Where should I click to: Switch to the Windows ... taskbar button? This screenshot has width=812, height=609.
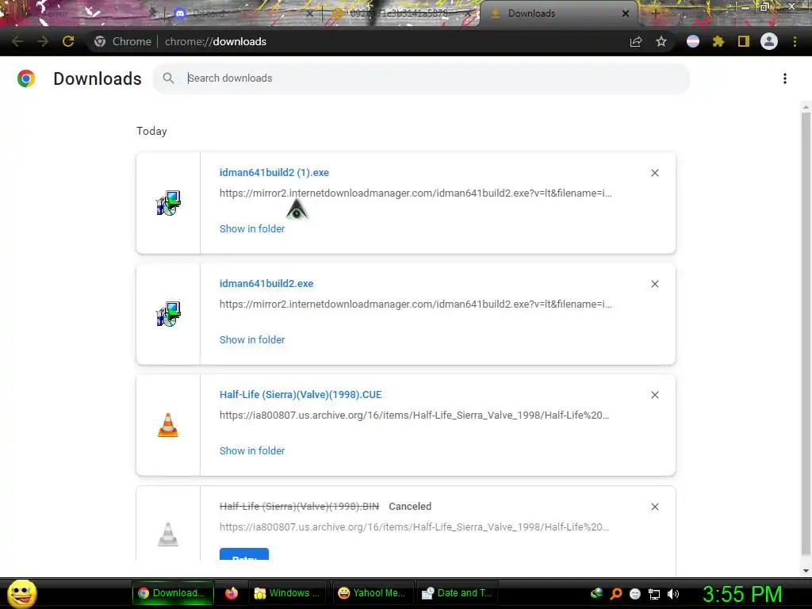pos(287,593)
